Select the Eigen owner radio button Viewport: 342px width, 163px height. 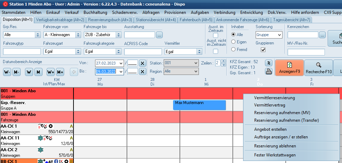233,42
